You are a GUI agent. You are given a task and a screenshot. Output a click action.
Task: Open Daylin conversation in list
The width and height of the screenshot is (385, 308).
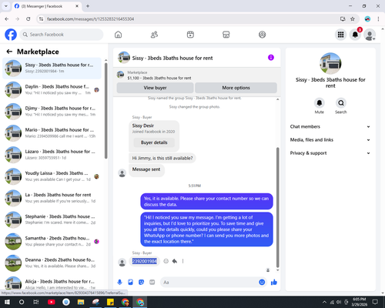[x=52, y=90]
